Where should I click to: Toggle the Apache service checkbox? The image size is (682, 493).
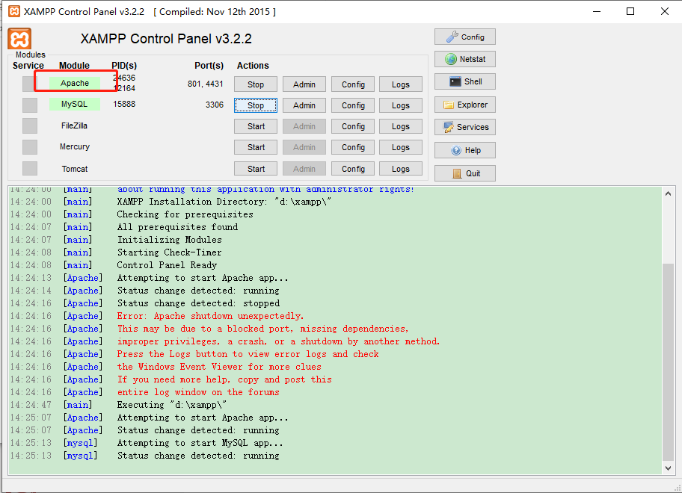(x=30, y=84)
